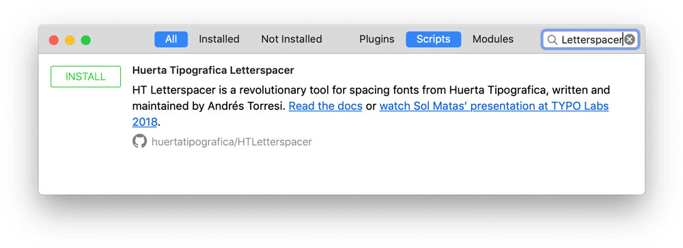This screenshot has width=683, height=248.
Task: Click the magnifying glass search icon
Action: [x=552, y=40]
